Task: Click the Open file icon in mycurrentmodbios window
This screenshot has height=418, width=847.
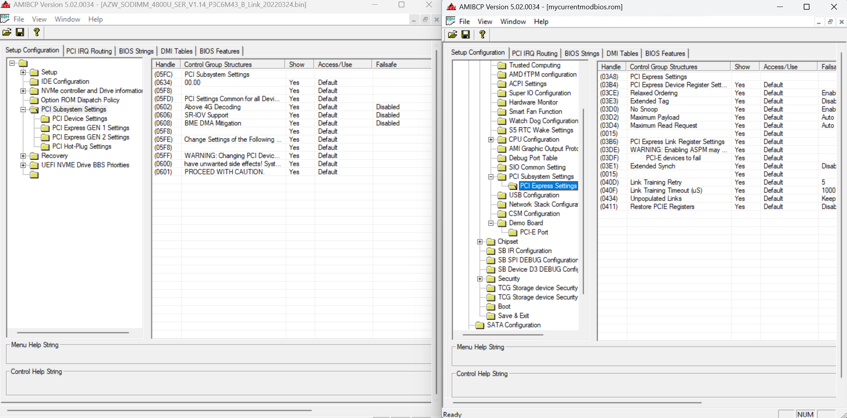Action: coord(453,35)
